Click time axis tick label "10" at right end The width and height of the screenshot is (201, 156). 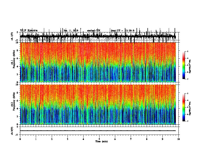(x=178, y=139)
